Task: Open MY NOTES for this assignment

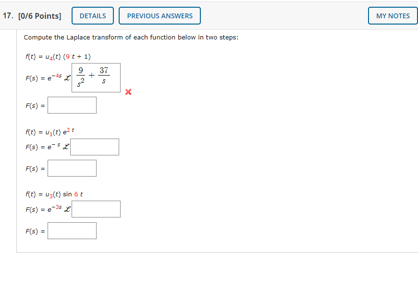Action: point(393,15)
